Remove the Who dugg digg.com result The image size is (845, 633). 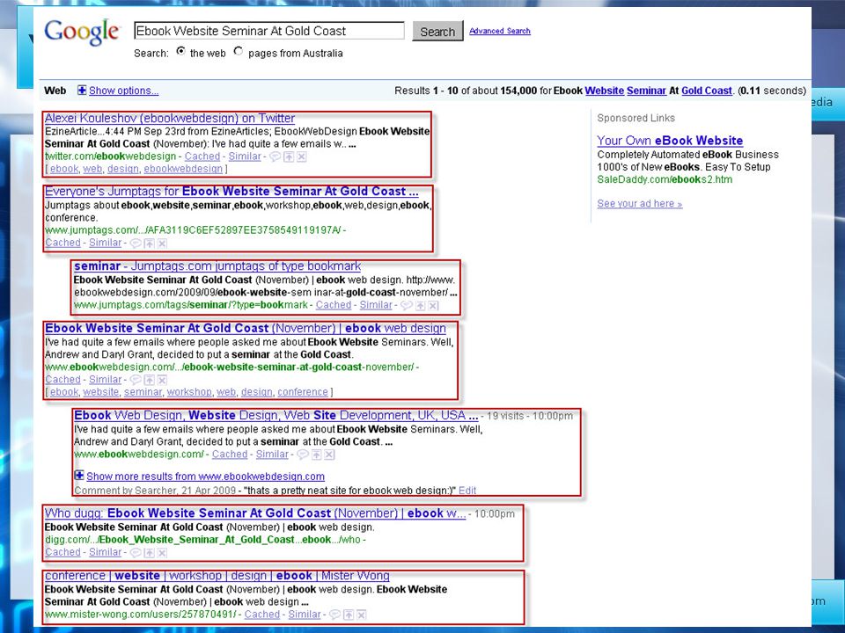click(x=162, y=553)
